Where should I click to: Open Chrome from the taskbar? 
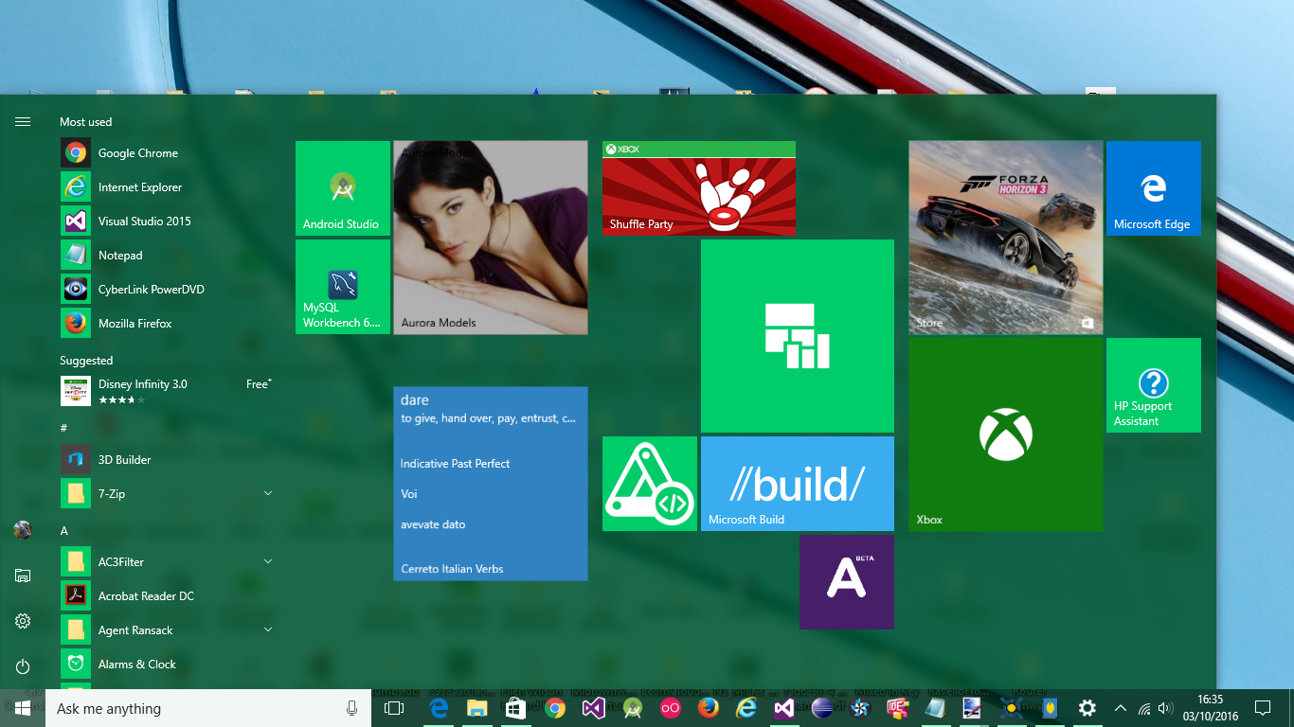tap(555, 708)
